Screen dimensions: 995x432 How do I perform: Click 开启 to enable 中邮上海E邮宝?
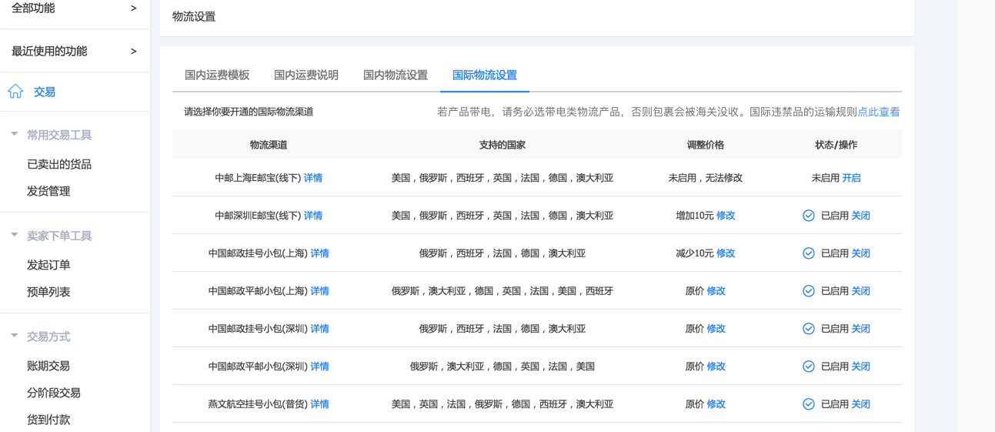(x=851, y=178)
